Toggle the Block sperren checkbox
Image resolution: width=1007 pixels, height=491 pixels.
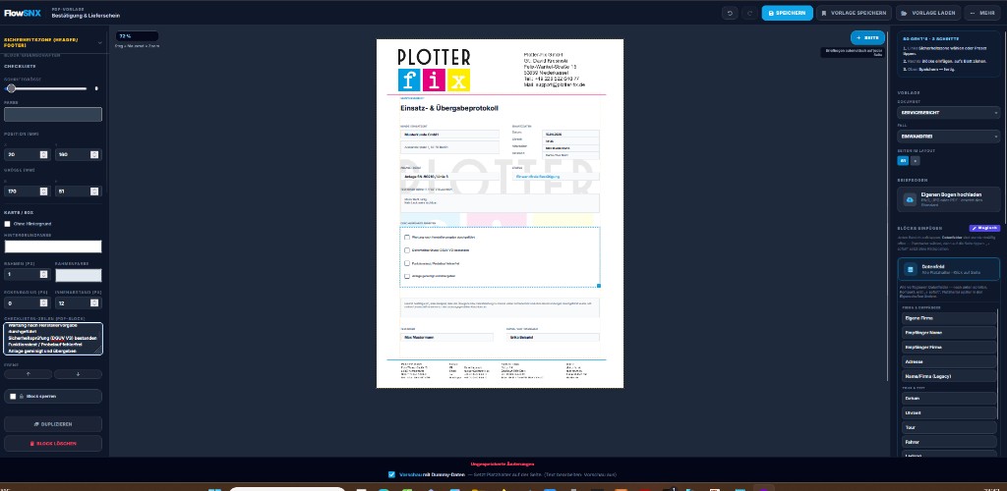coord(13,396)
